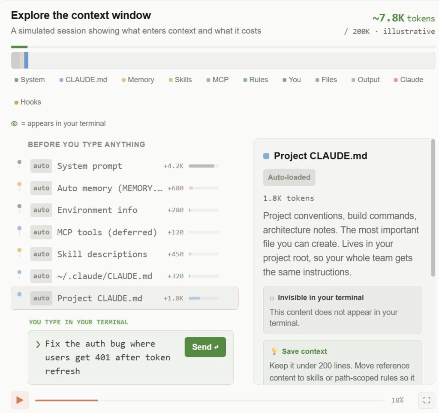
Task: Click the play button at bottom left
Action: tap(20, 400)
